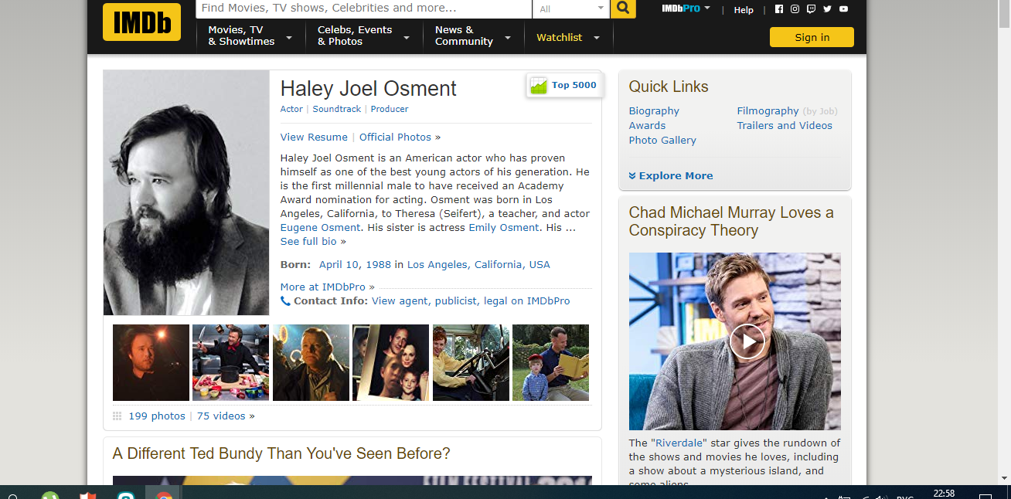The width and height of the screenshot is (1011, 499).
Task: Click the Riverdale link in article text
Action: [679, 443]
